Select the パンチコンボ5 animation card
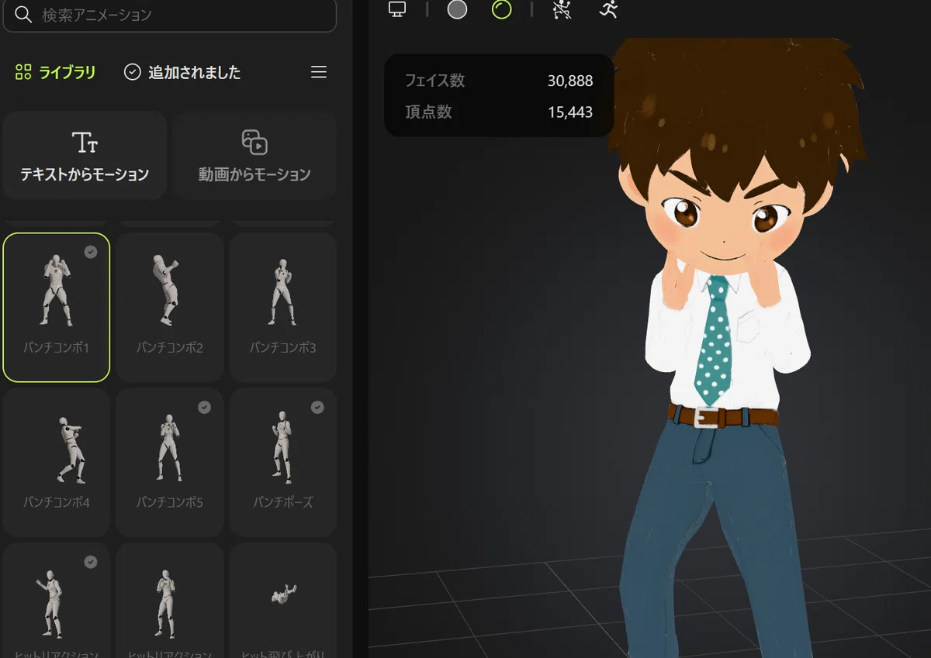This screenshot has width=931, height=658. pyautogui.click(x=170, y=463)
